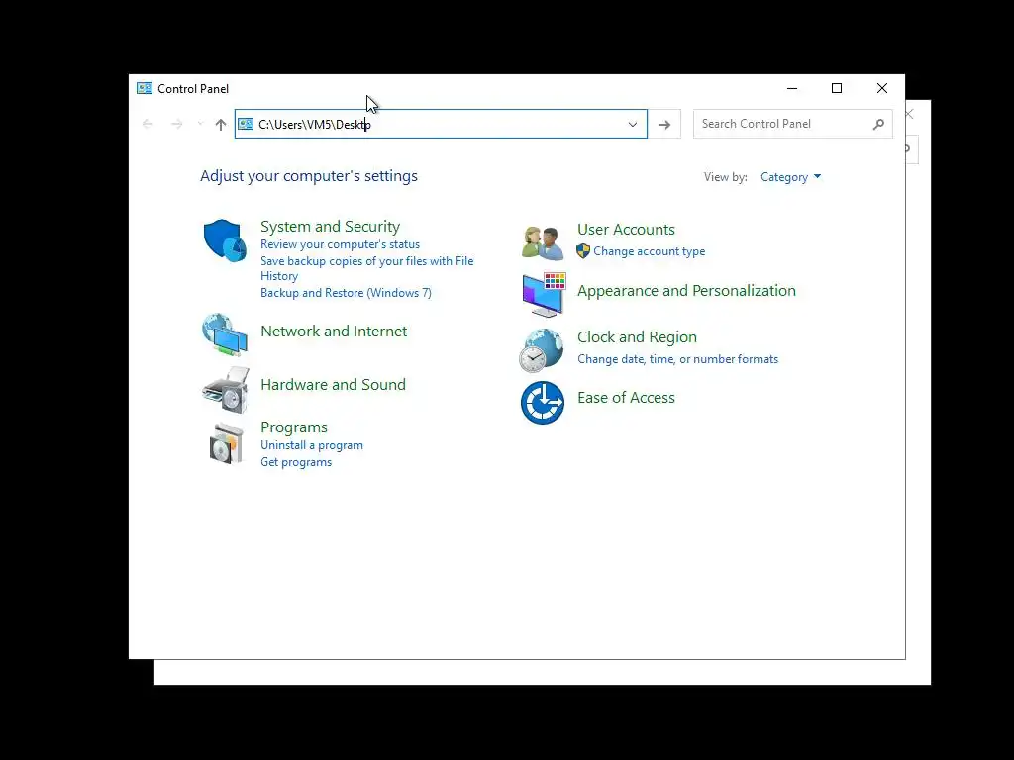Open the Programs disc icon
This screenshot has width=1014, height=760.
[x=227, y=443]
